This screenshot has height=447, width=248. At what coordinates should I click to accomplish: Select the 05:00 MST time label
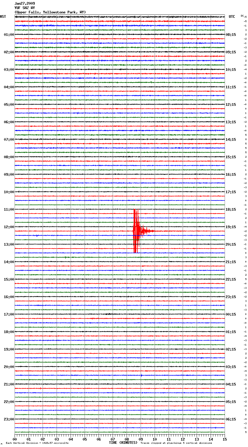tap(9, 105)
